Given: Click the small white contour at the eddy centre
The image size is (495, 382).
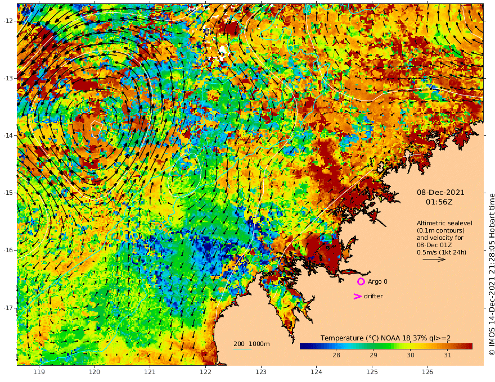Looking at the screenshot, I should tap(97, 129).
